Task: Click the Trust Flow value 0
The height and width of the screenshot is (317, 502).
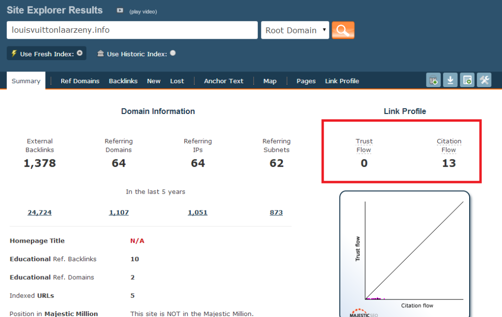Action: 364,163
